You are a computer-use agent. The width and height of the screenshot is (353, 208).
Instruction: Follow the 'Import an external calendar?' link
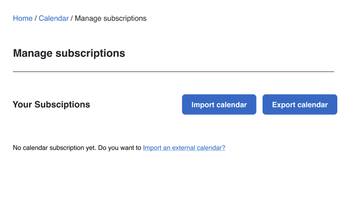click(184, 148)
